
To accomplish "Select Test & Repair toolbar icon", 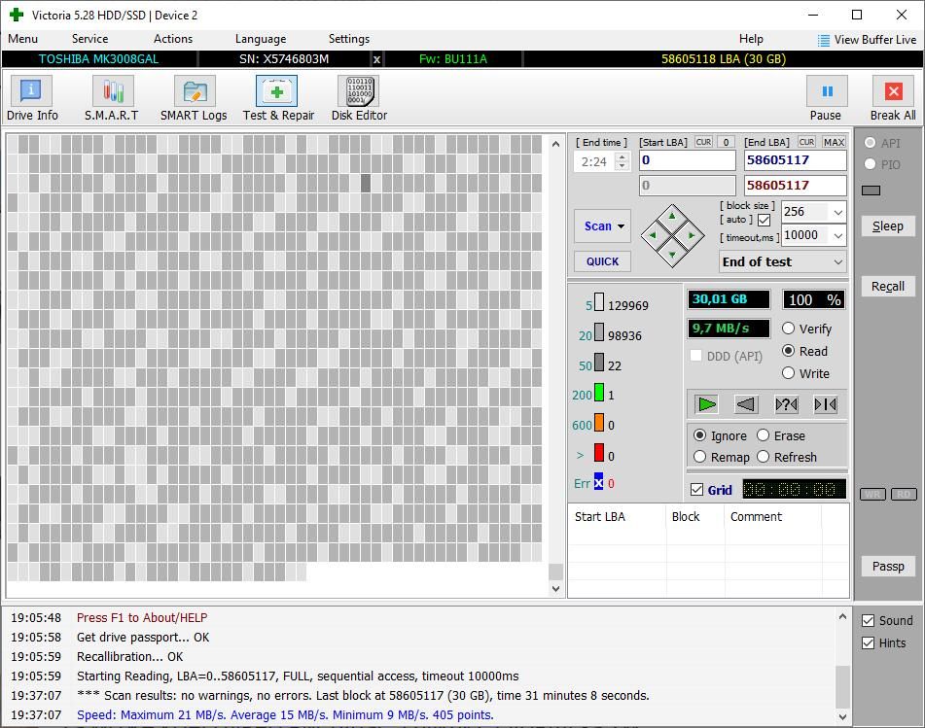I will 276,92.
